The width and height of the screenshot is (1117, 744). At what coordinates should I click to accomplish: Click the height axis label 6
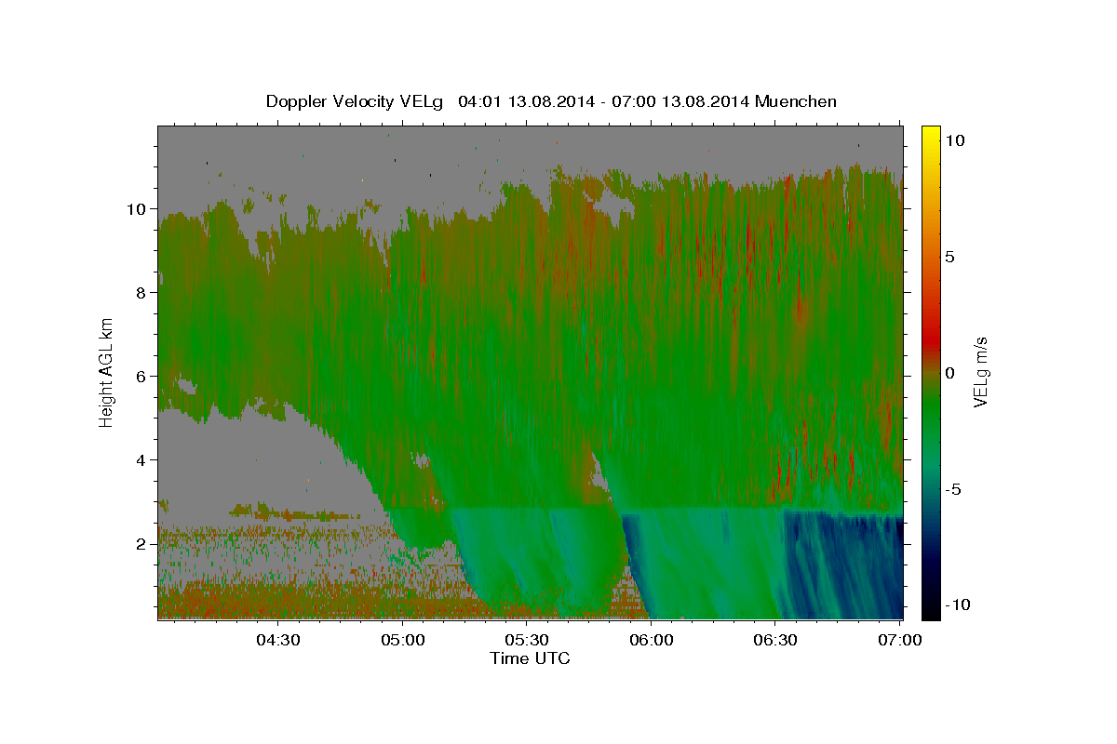141,377
